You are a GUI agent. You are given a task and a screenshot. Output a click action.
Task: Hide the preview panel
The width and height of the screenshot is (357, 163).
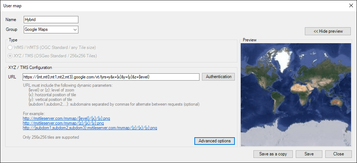[x=328, y=31]
